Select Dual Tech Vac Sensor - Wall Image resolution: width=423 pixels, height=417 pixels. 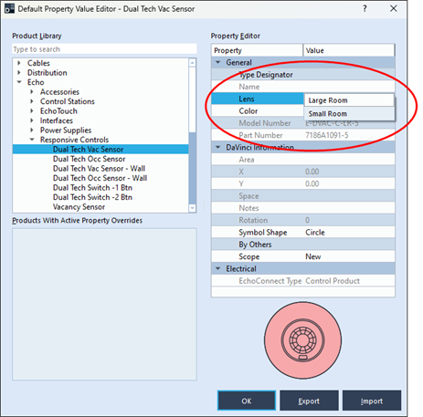(99, 169)
